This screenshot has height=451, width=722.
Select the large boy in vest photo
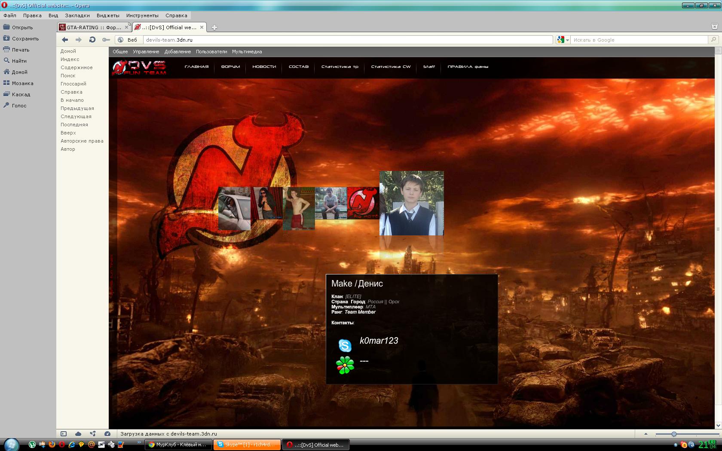point(411,203)
